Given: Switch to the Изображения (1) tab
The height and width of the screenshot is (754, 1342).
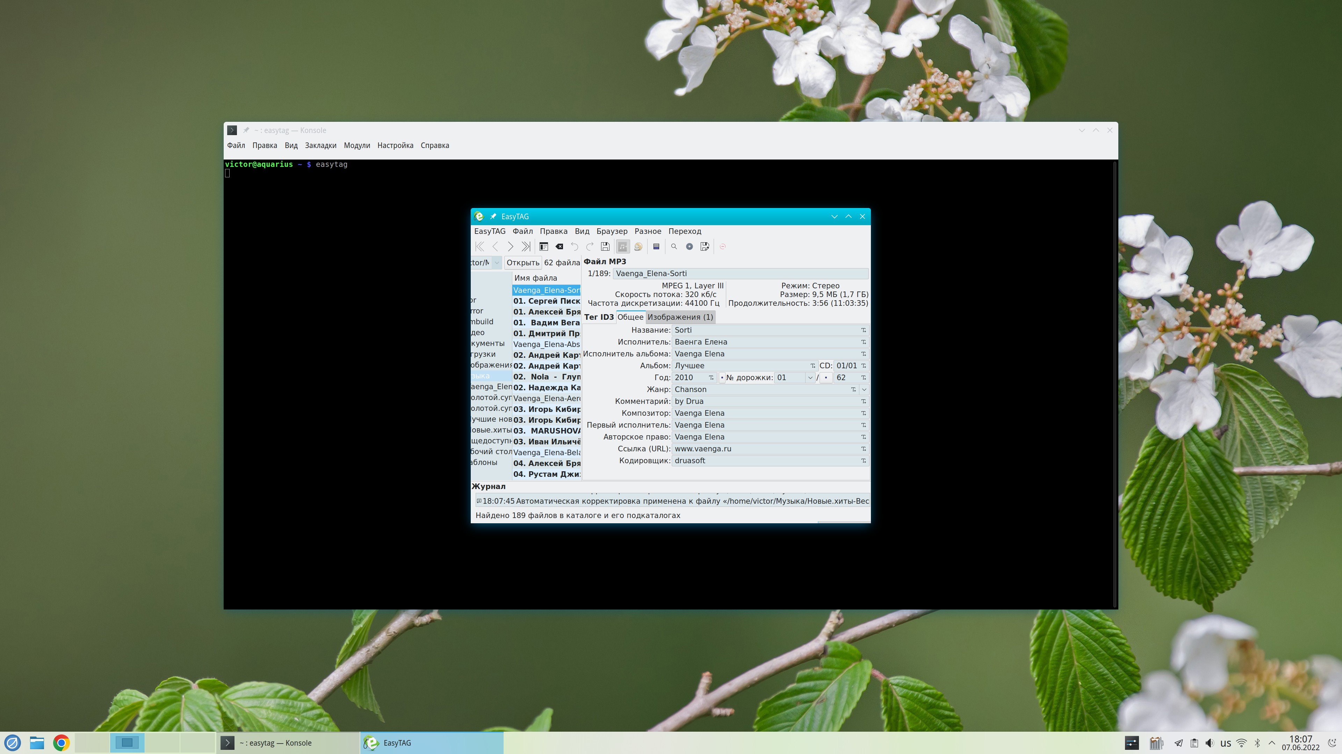Looking at the screenshot, I should tap(680, 317).
